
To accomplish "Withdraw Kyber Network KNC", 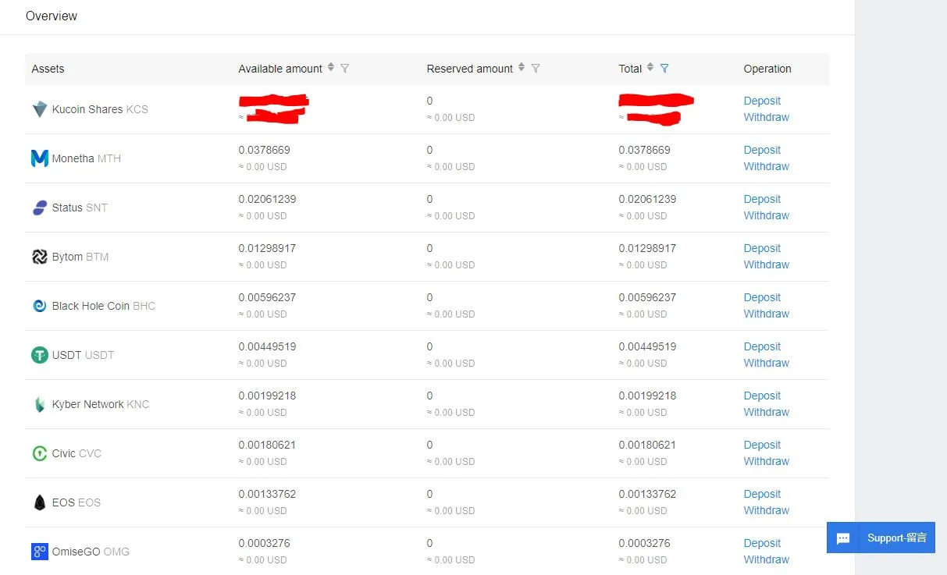I will tap(767, 412).
